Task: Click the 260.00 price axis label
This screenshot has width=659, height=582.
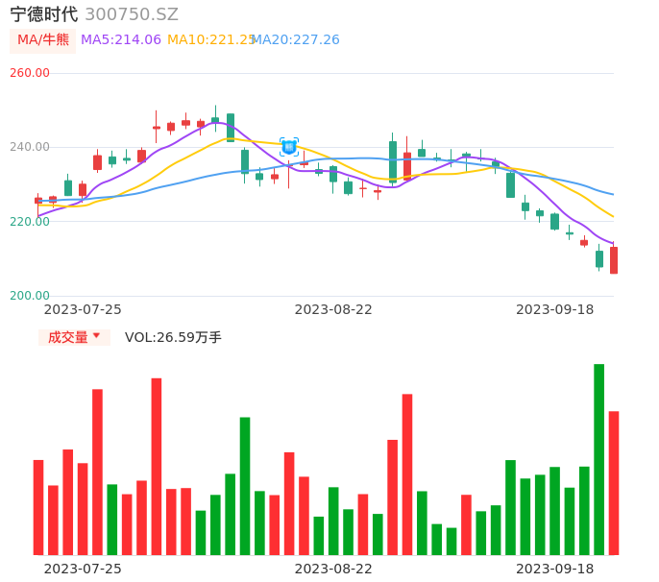Action: 30,73
